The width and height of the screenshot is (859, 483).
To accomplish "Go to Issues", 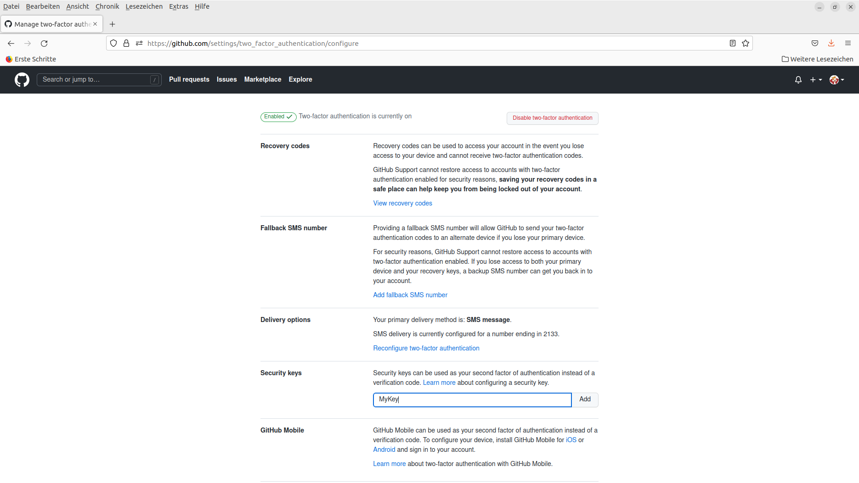I will 227,79.
